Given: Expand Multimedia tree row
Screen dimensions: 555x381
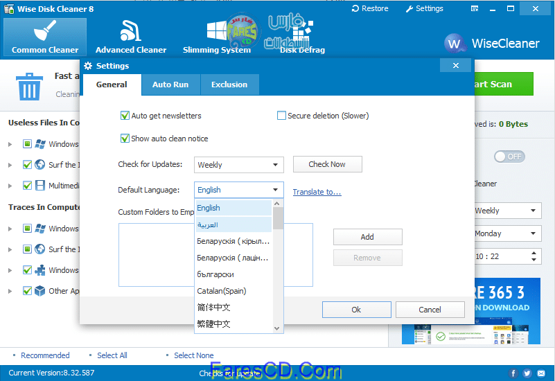Looking at the screenshot, I should tap(10, 186).
